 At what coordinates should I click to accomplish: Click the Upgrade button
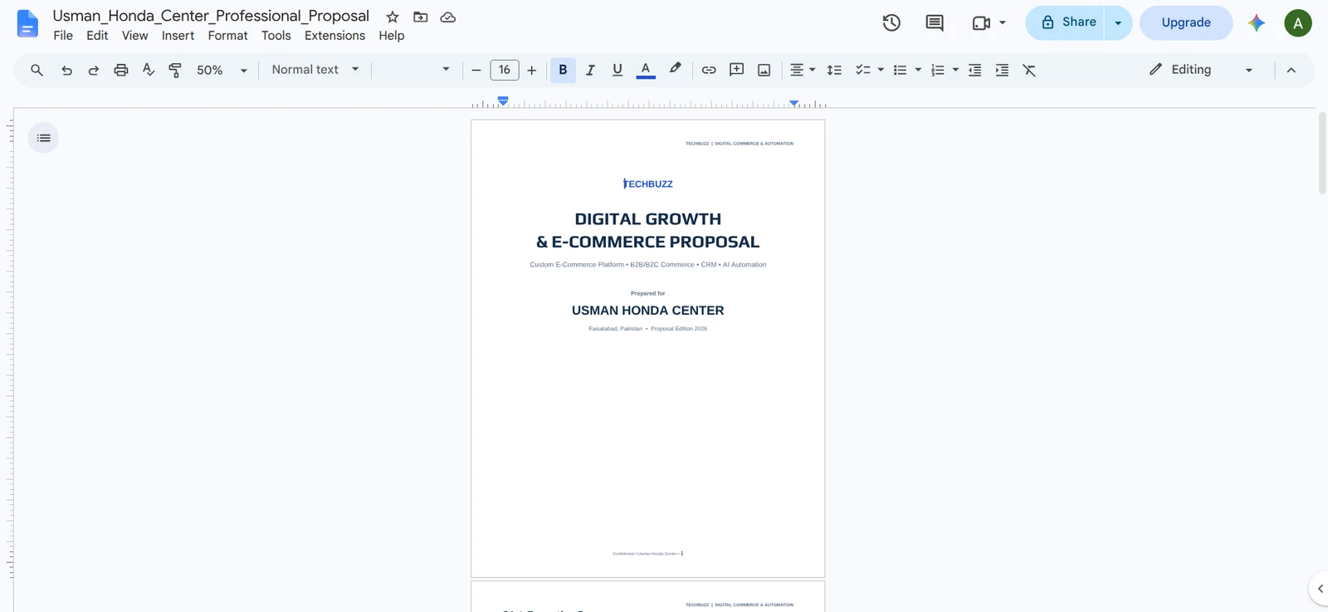(x=1186, y=22)
